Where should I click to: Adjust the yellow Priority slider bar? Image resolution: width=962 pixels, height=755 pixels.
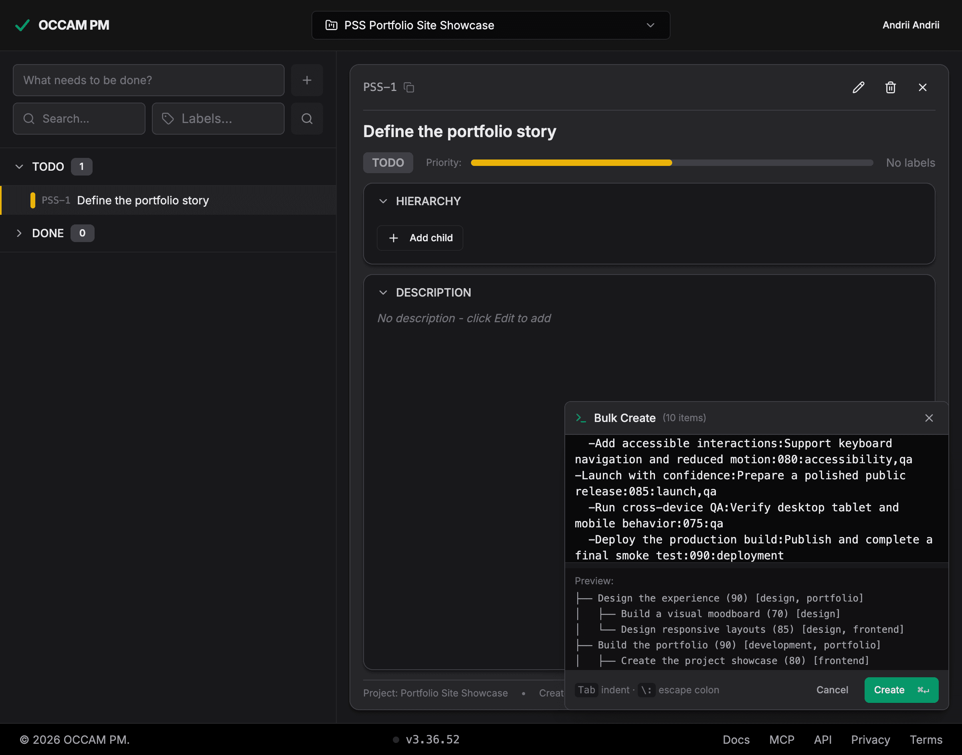click(x=671, y=163)
